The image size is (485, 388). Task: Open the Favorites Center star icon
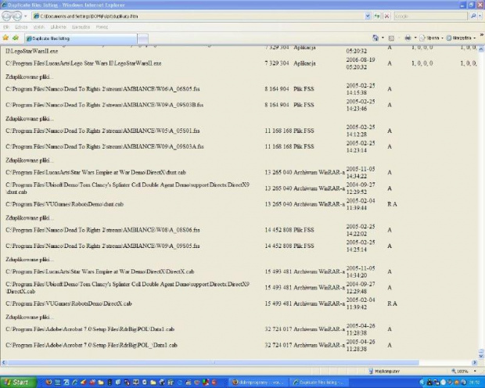point(5,38)
